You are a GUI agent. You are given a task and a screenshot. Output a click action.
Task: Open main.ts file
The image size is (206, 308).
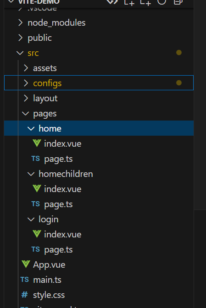click(x=99, y=280)
